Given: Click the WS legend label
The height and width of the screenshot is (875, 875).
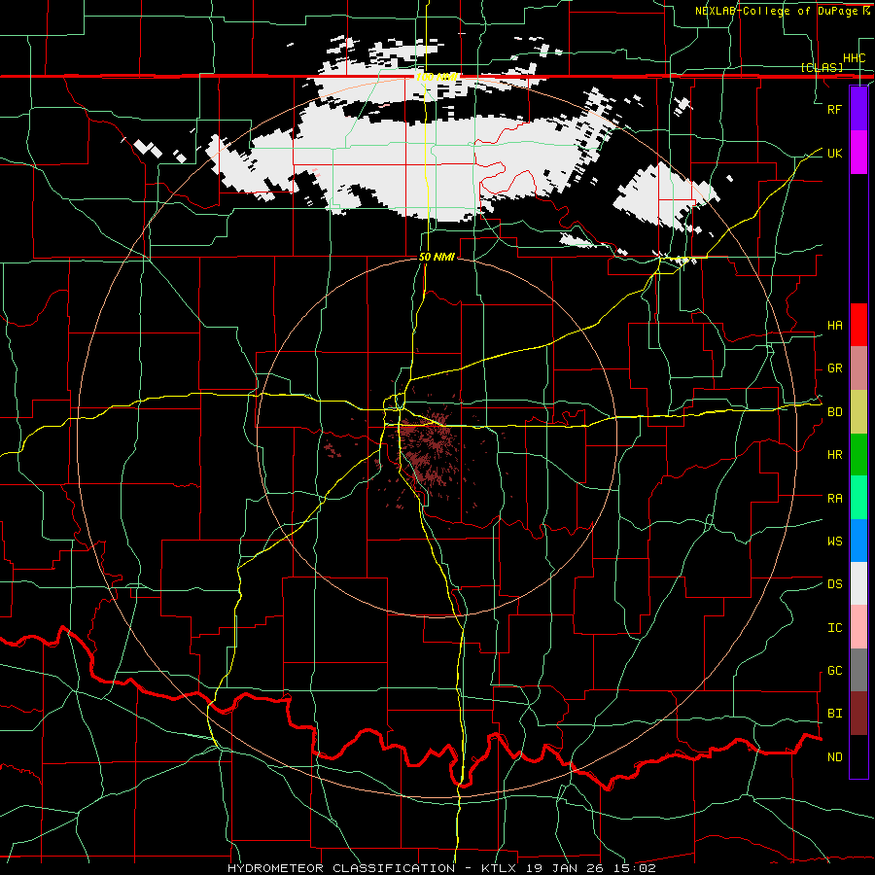Looking at the screenshot, I should pyautogui.click(x=834, y=541).
